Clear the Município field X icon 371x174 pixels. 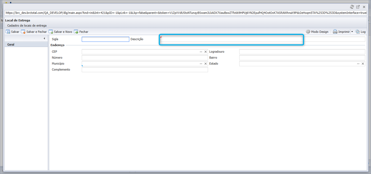(206, 64)
